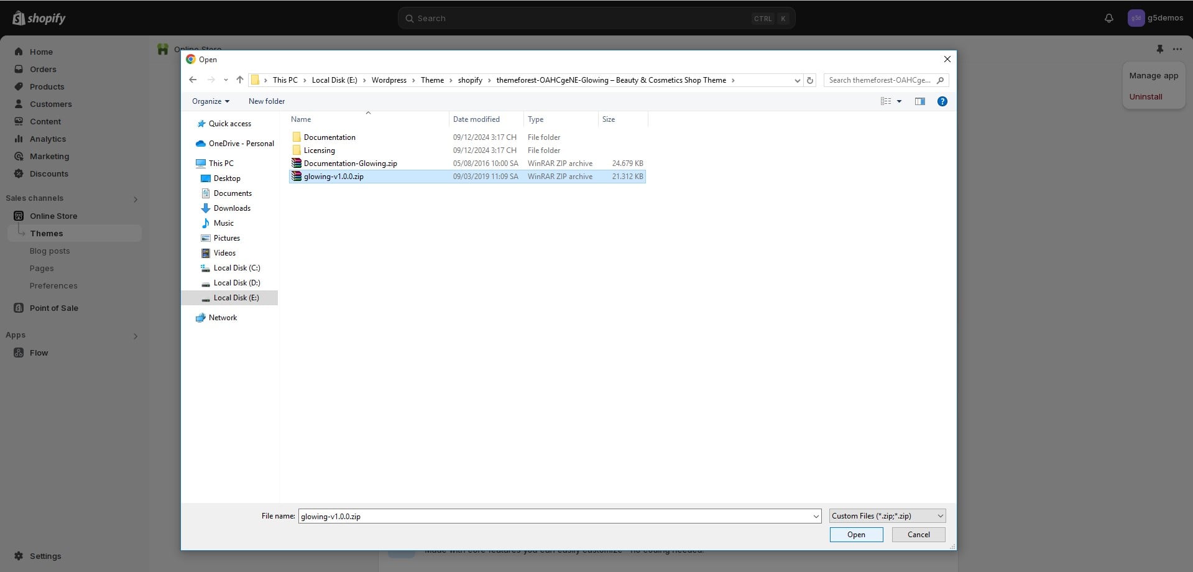This screenshot has width=1193, height=572.
Task: Open dialog Help icon
Action: point(942,101)
